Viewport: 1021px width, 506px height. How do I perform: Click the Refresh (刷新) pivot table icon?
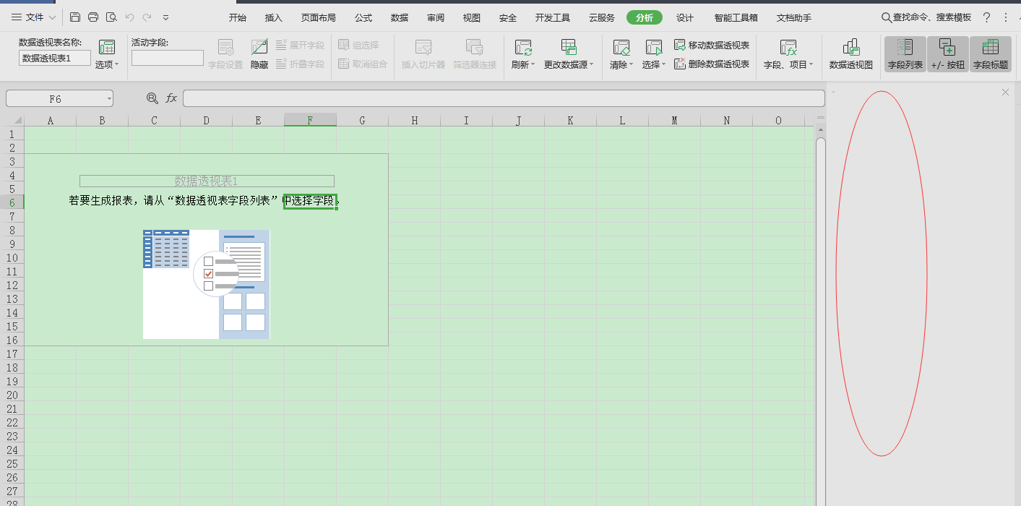(x=523, y=48)
